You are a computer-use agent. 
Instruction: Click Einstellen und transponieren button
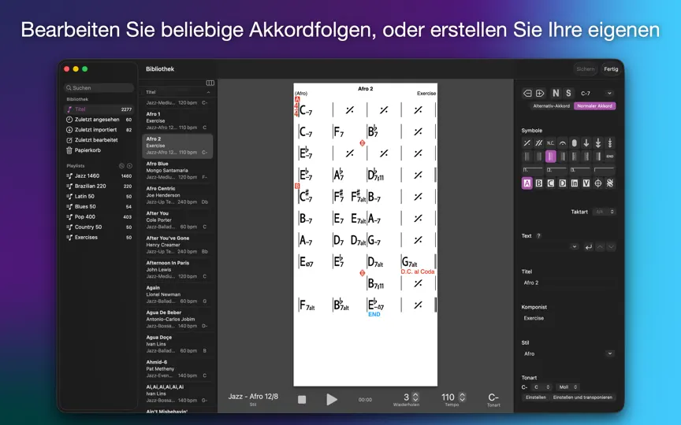582,397
